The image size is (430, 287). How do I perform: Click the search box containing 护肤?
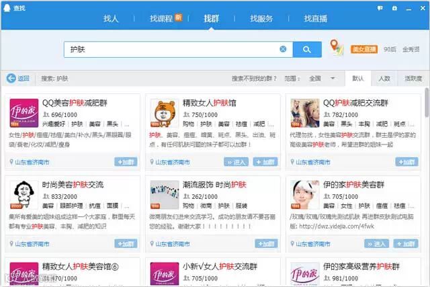pyautogui.click(x=178, y=49)
